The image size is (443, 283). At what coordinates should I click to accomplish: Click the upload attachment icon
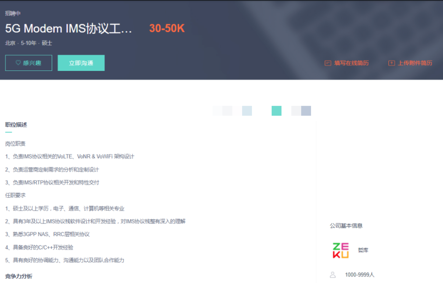point(391,63)
